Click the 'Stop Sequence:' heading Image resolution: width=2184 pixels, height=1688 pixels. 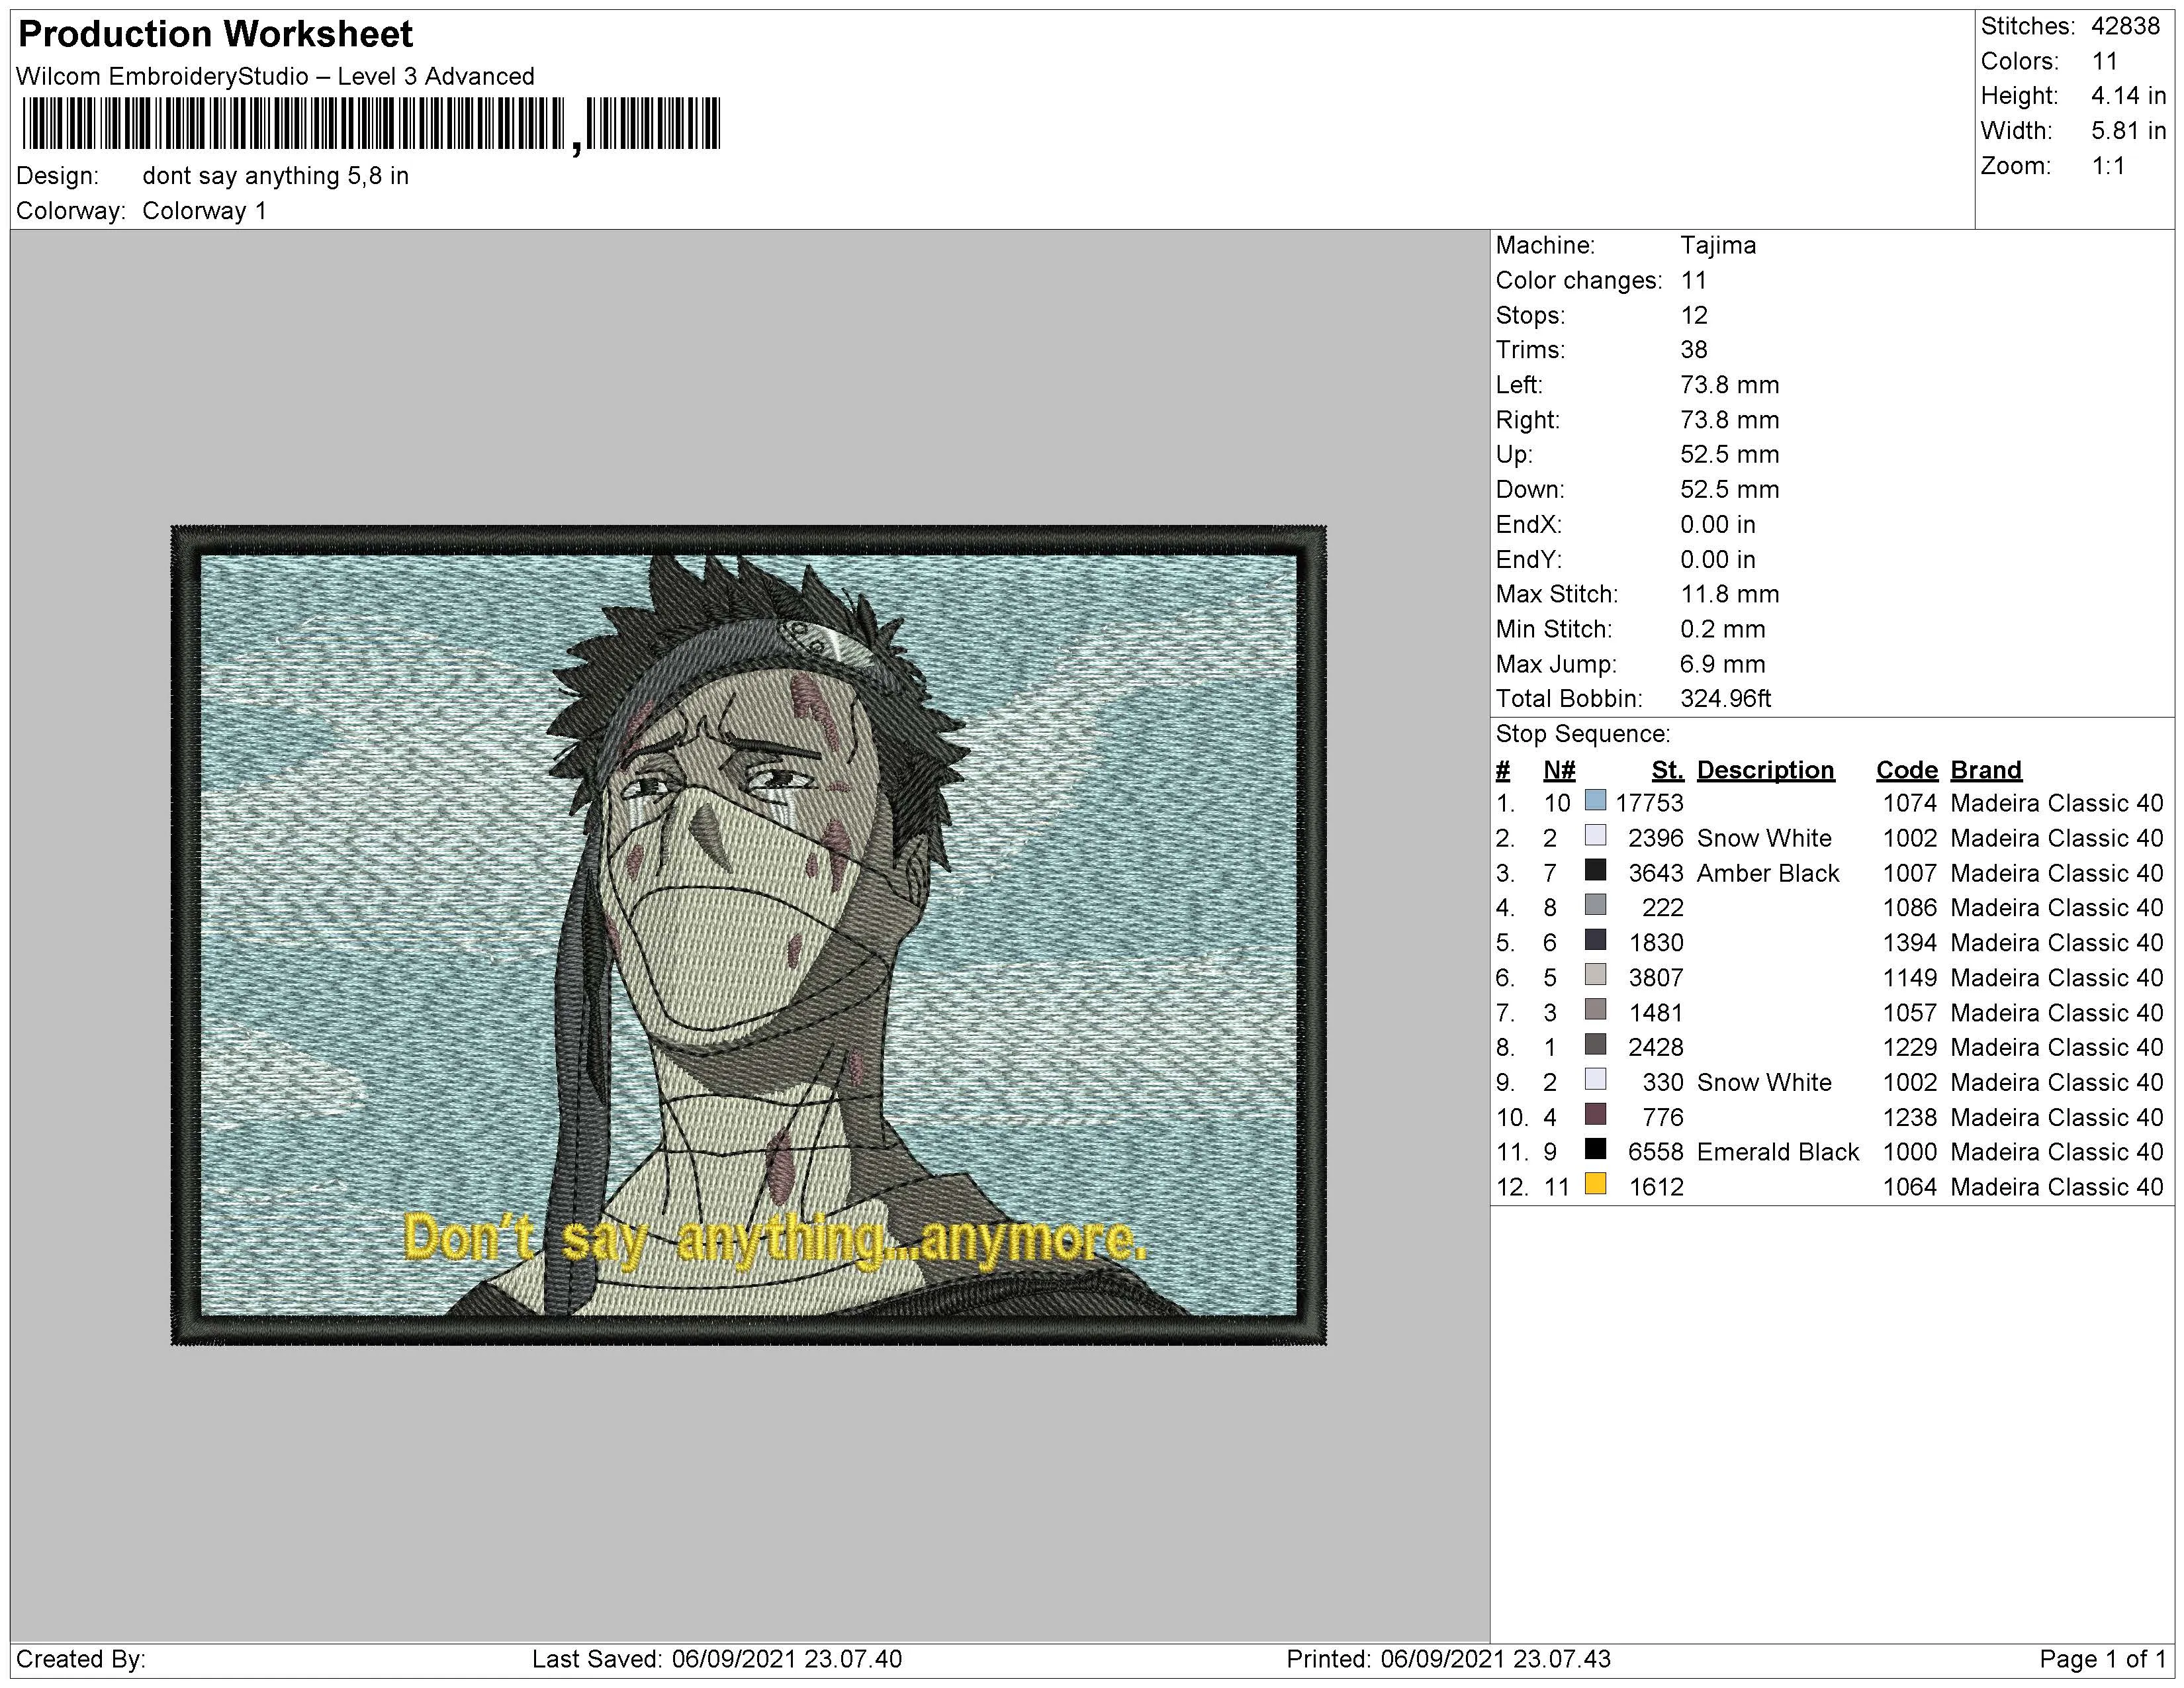pyautogui.click(x=1582, y=734)
